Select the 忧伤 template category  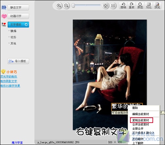(x=13, y=37)
